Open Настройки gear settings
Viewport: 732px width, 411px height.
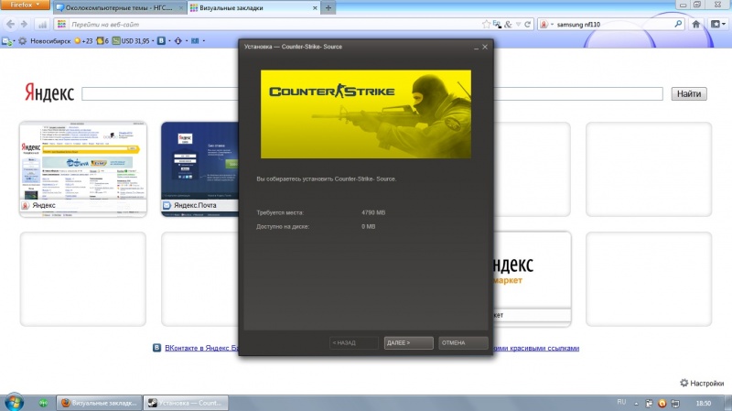702,383
